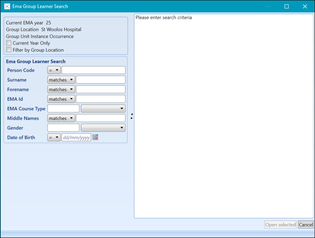Open the date of birth calendar picker
Viewport: 315px width, 238px height.
point(95,137)
